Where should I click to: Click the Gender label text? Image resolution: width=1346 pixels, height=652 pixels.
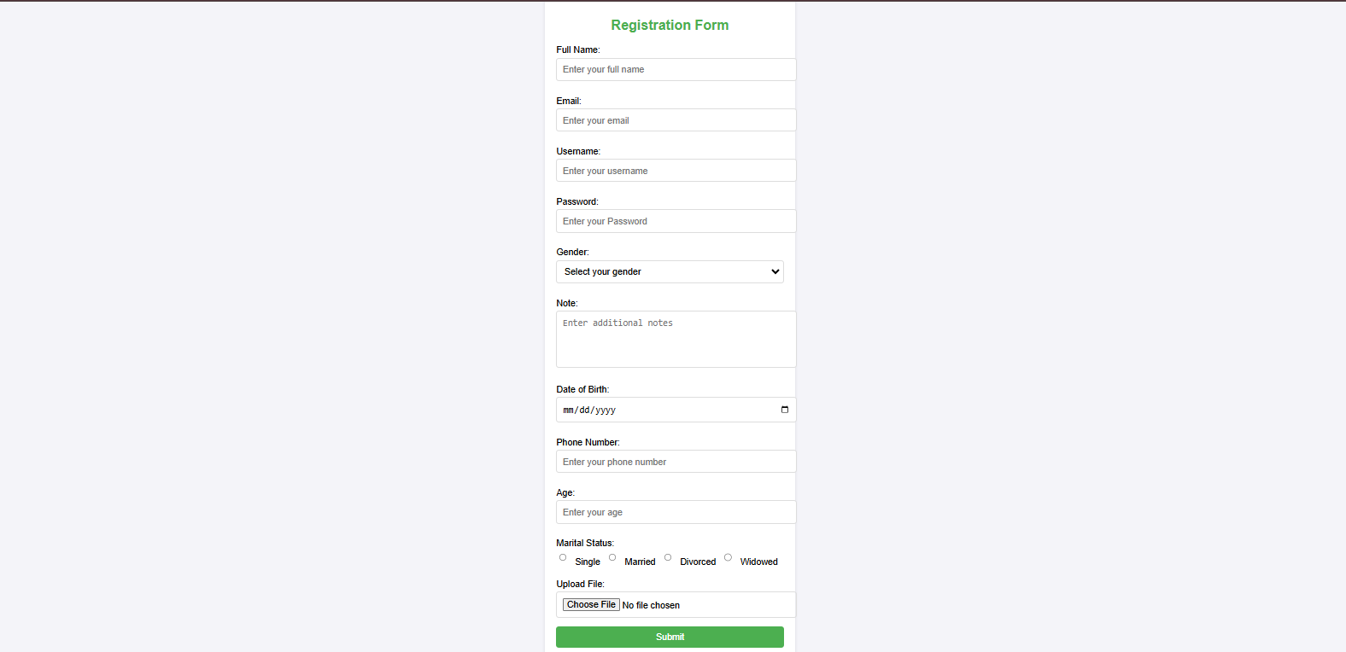pos(572,252)
